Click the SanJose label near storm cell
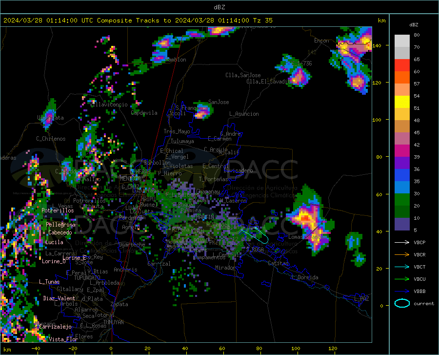The height and width of the screenshot is (355, 439). (219, 102)
